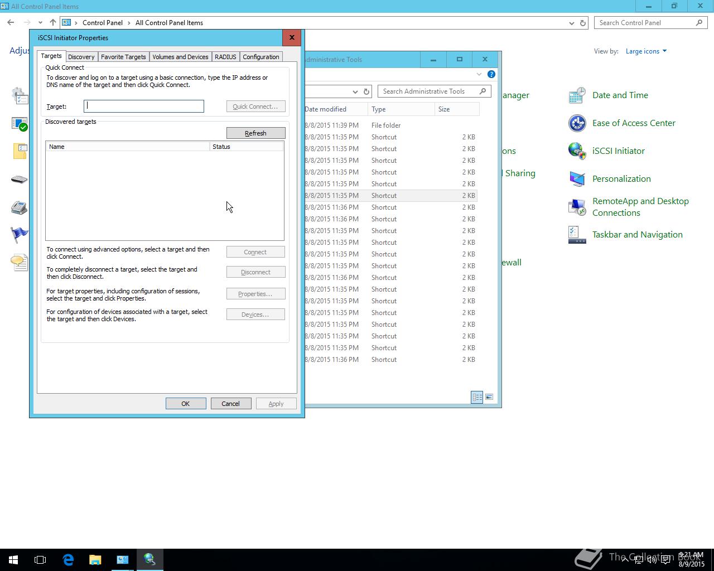Open the Action Center notification icon

pos(665,560)
